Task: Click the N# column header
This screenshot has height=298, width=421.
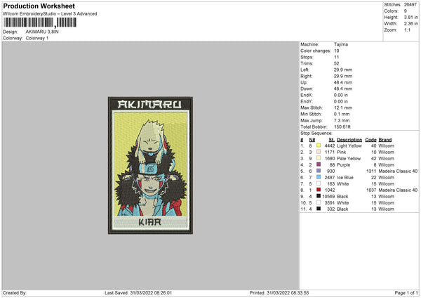Action: [312, 140]
